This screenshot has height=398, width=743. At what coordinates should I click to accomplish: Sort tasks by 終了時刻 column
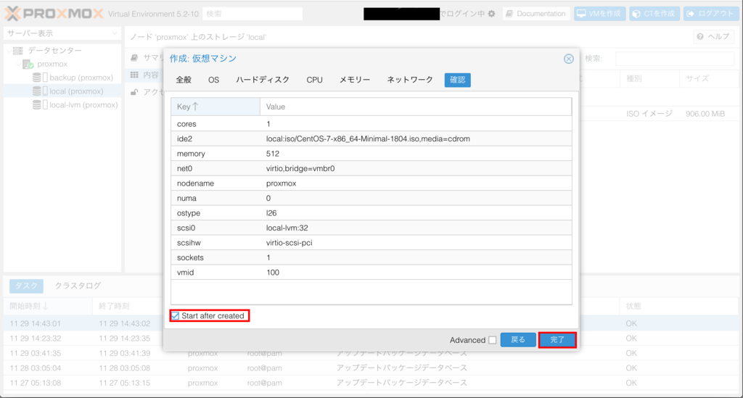pyautogui.click(x=128, y=306)
